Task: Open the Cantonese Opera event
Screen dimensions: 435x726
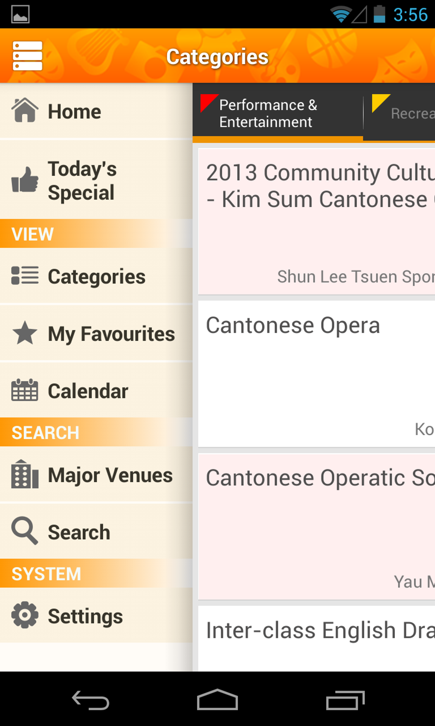Action: click(316, 374)
